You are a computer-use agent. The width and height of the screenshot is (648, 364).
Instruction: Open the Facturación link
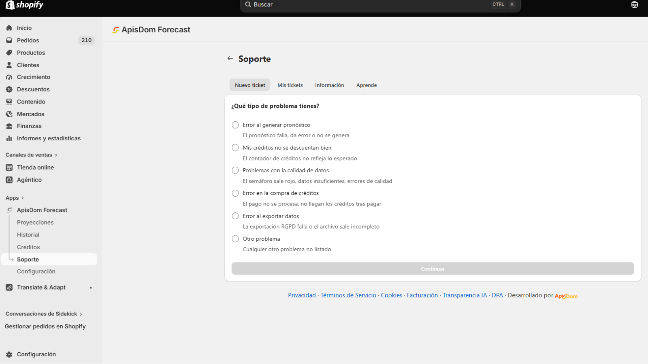[x=422, y=296]
